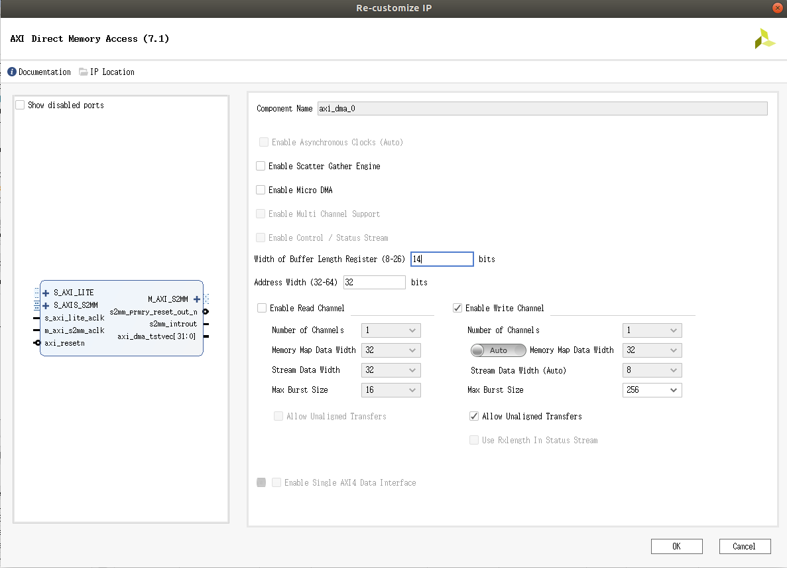The height and width of the screenshot is (568, 787).
Task: Switch the Memory Map Data Width Auto toggle
Action: point(498,350)
